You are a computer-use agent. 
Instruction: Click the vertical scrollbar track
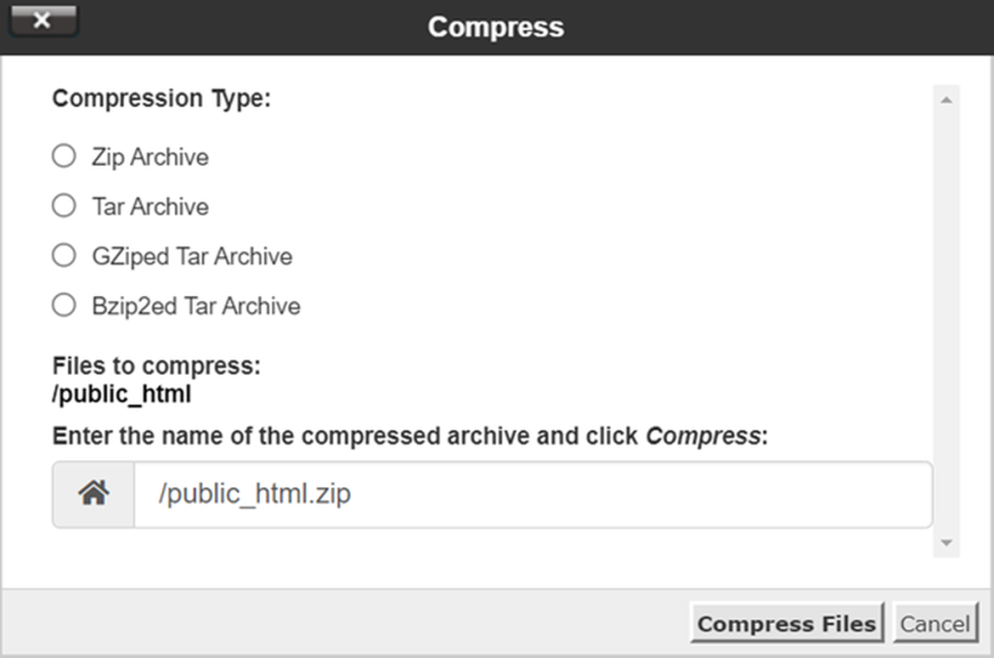(x=946, y=320)
